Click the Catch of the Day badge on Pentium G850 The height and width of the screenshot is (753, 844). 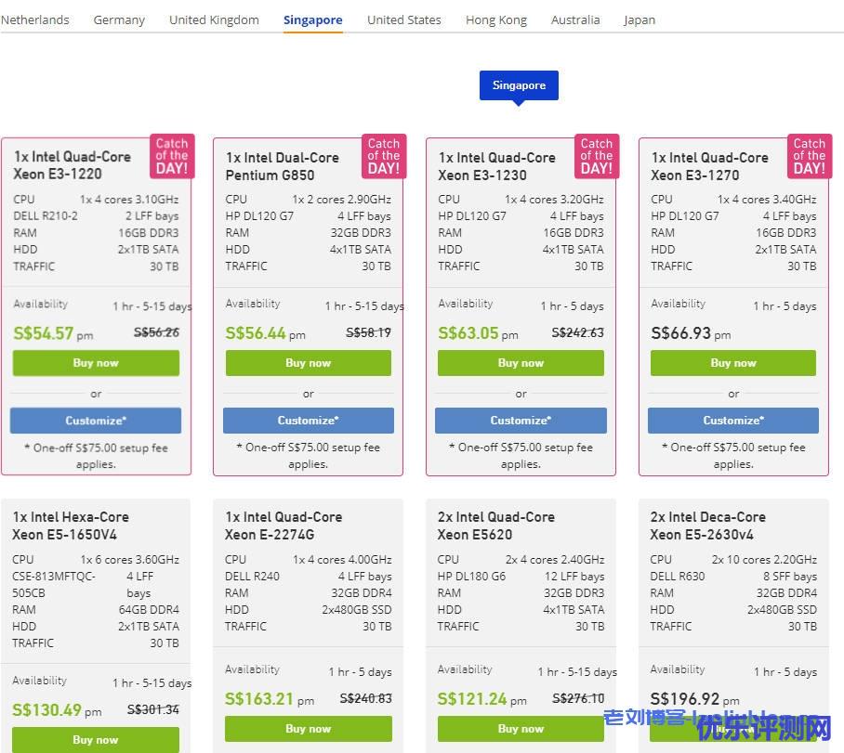coord(383,156)
